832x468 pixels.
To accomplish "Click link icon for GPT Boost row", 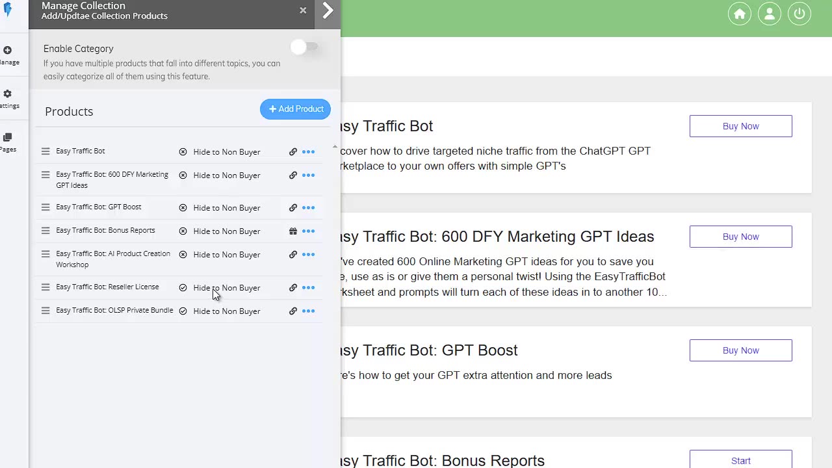I will tap(293, 208).
